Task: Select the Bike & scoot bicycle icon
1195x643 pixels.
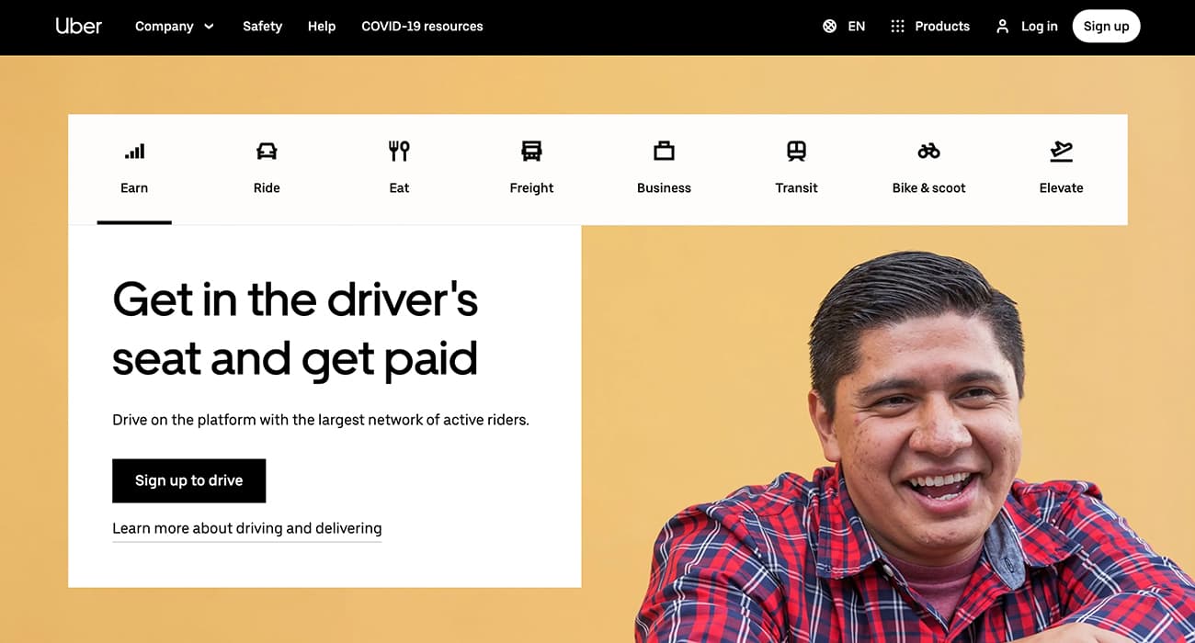Action: tap(928, 150)
